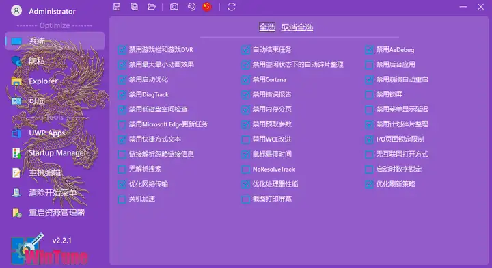The image size is (492, 268).
Task: Switch to Startup Manager in sidebar
Action: point(57,153)
